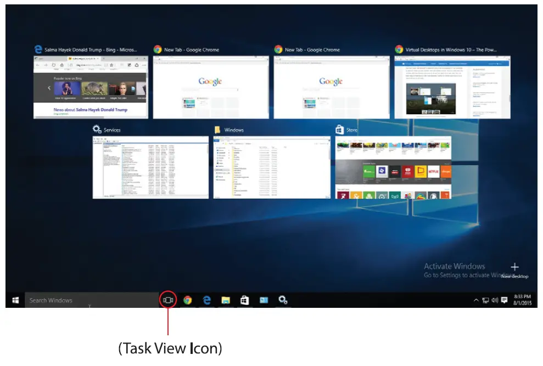
Task: Open the Windows Start button
Action: click(15, 300)
